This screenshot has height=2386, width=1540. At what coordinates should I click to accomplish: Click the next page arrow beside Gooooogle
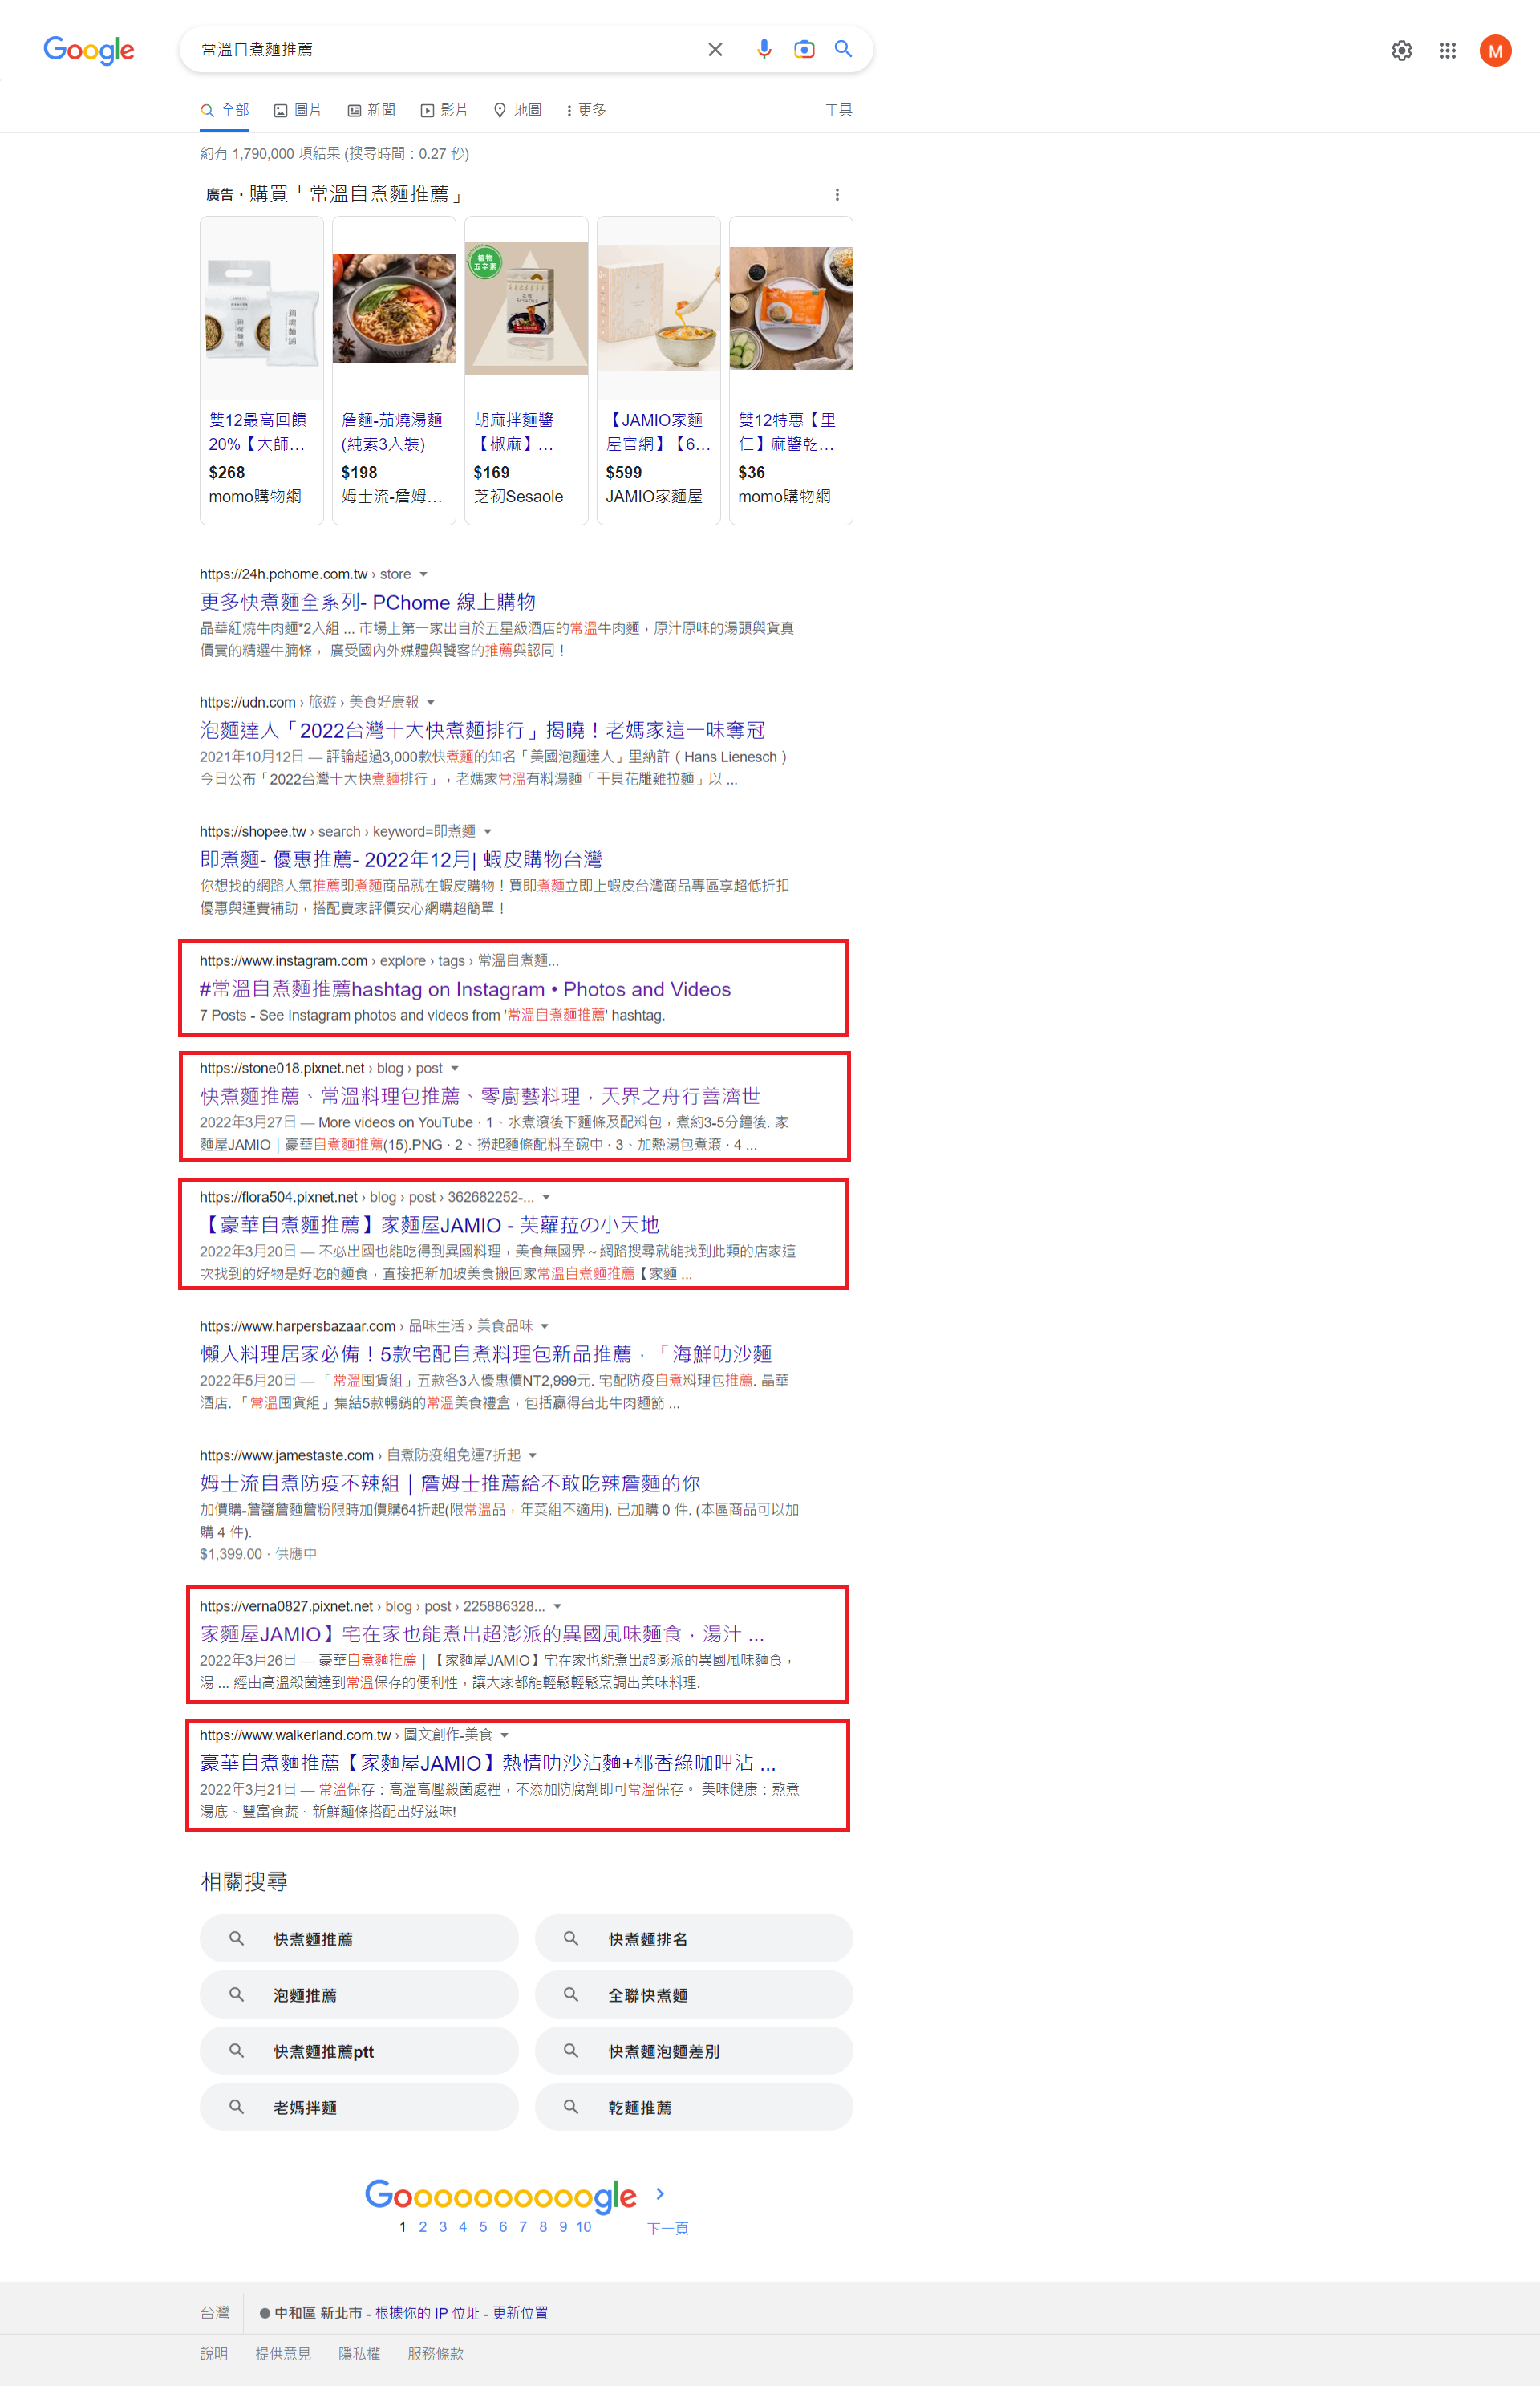pos(660,2193)
